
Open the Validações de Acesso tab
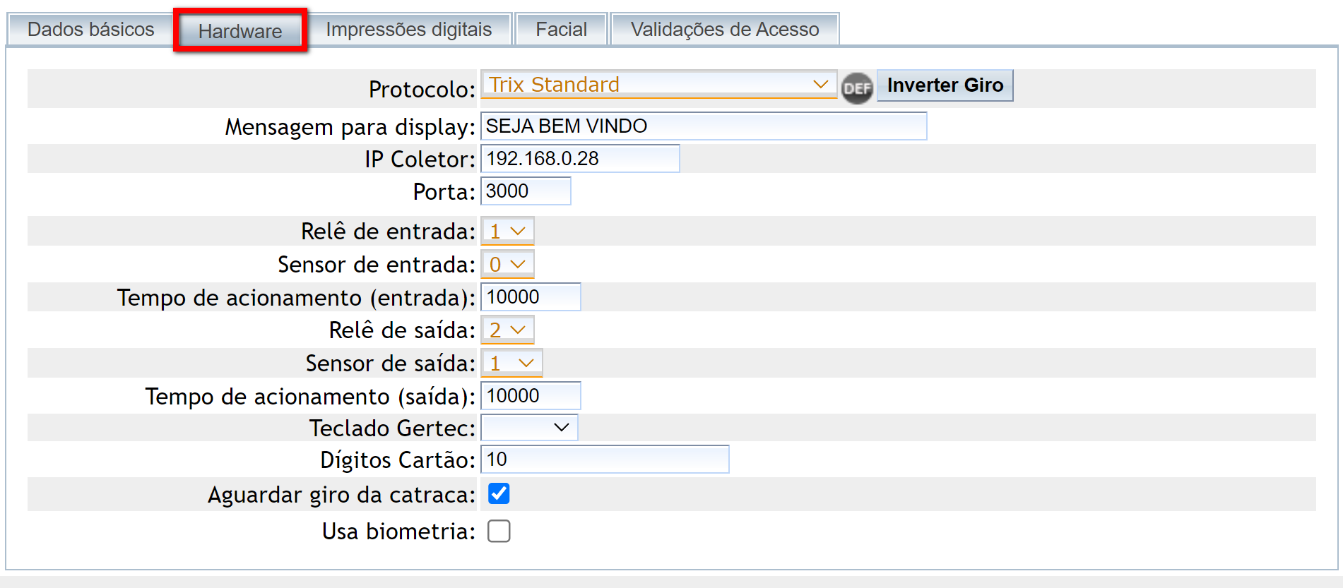[724, 30]
